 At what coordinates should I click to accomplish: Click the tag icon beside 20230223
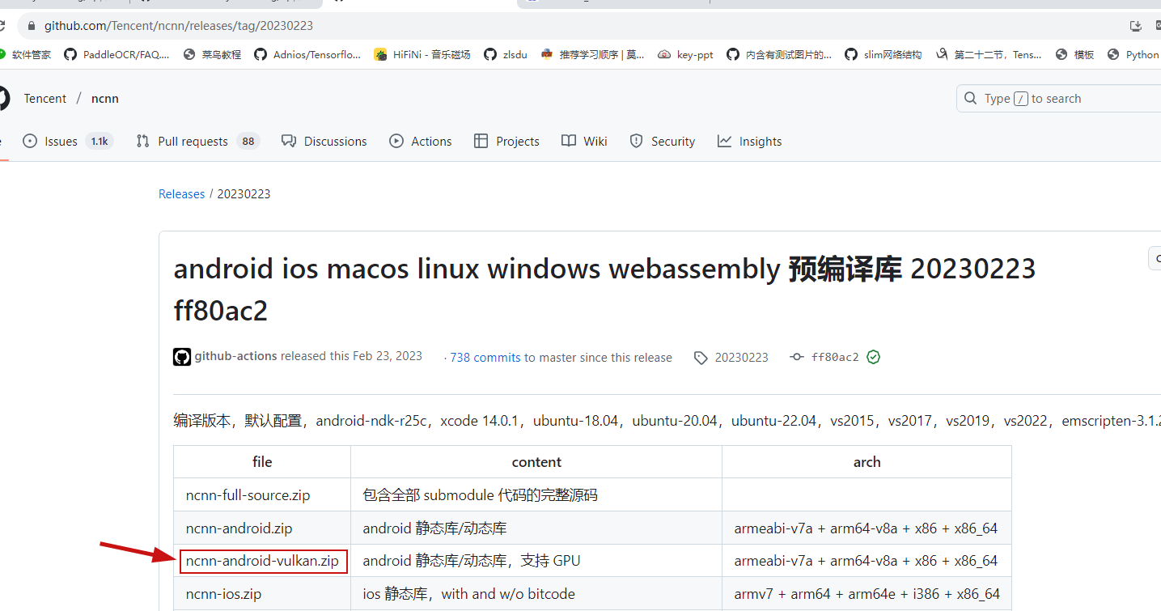coord(701,358)
